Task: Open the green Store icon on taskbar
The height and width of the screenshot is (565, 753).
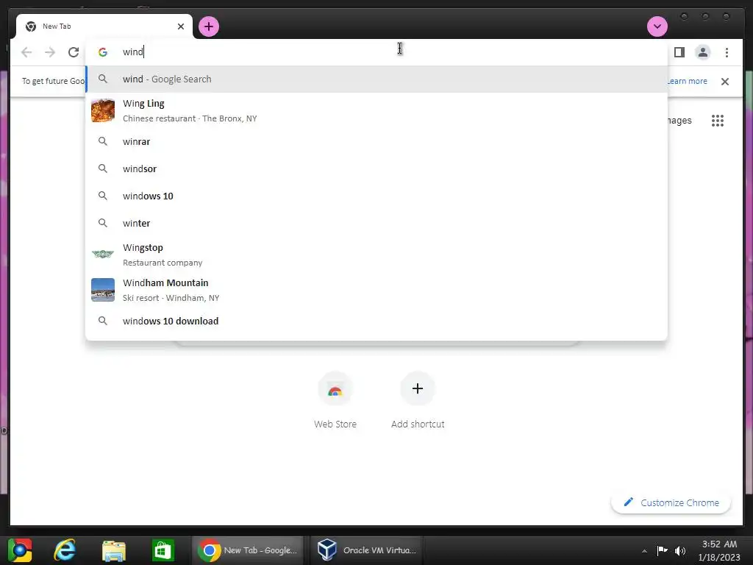Action: pyautogui.click(x=163, y=550)
